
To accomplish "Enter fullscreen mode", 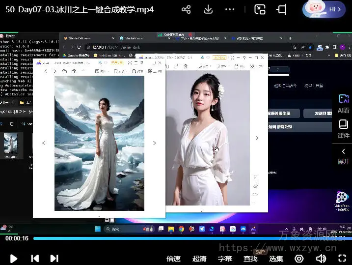I will point(342,258).
